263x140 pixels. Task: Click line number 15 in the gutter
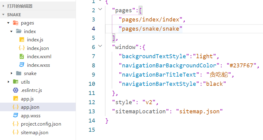pos(92,130)
